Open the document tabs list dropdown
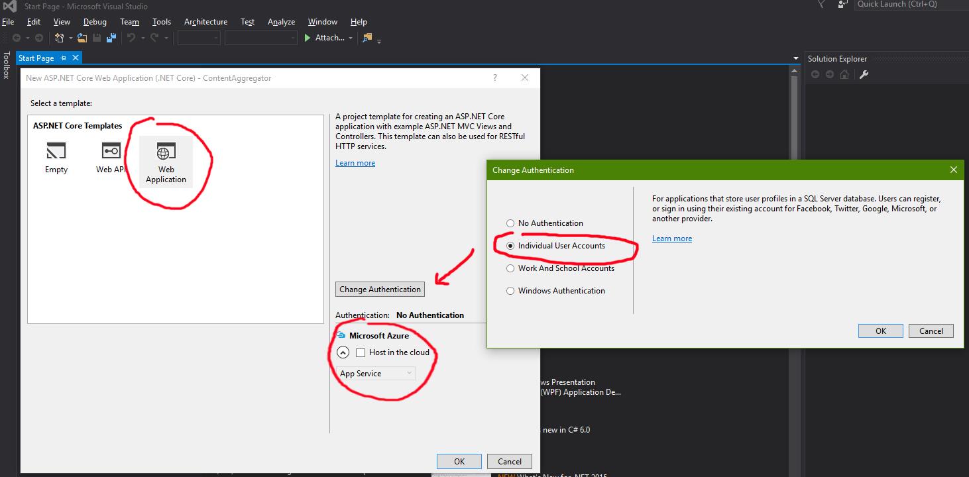 (x=796, y=58)
